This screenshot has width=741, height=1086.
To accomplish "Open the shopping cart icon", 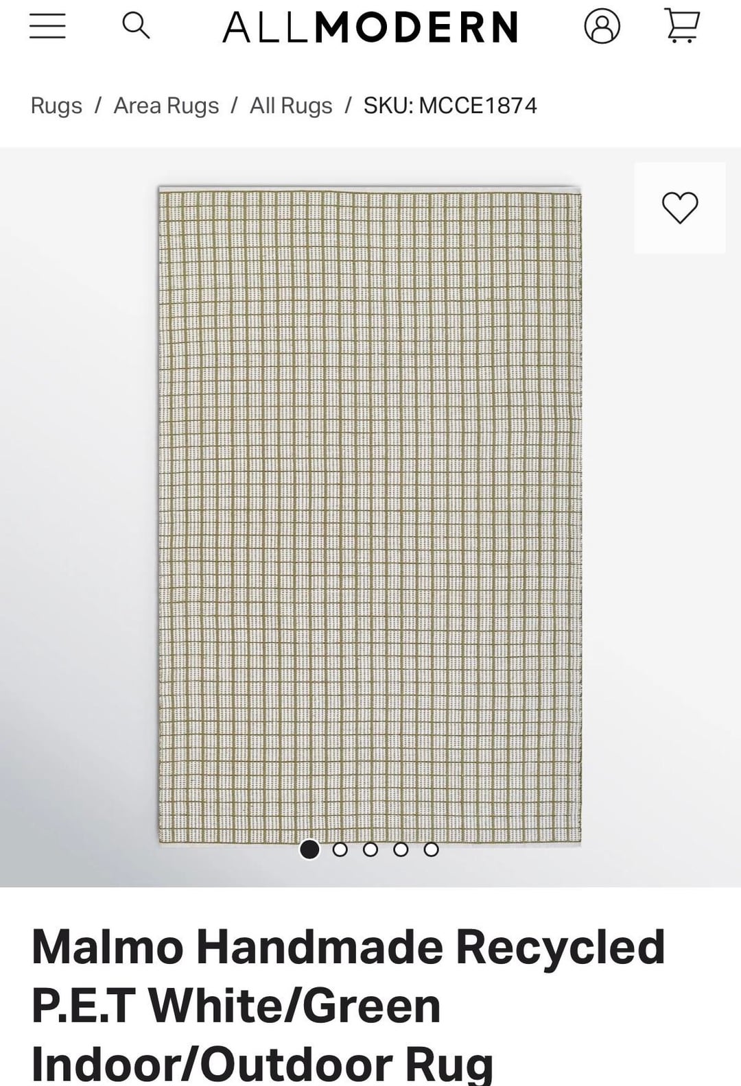I will tap(682, 26).
